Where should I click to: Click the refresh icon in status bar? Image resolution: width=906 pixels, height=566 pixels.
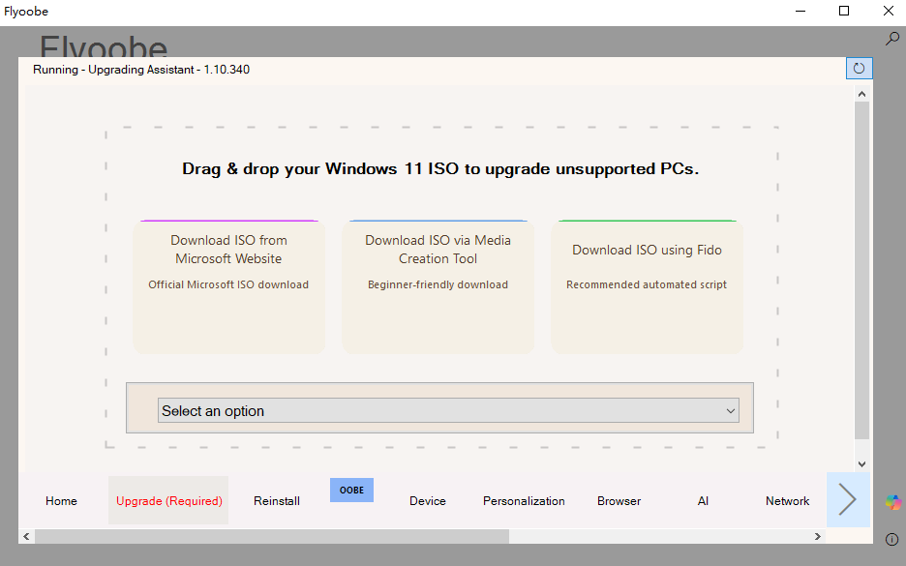pos(859,68)
